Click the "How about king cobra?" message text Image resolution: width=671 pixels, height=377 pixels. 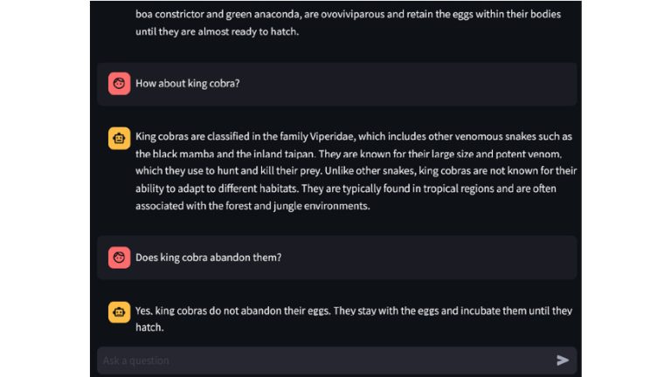[187, 84]
